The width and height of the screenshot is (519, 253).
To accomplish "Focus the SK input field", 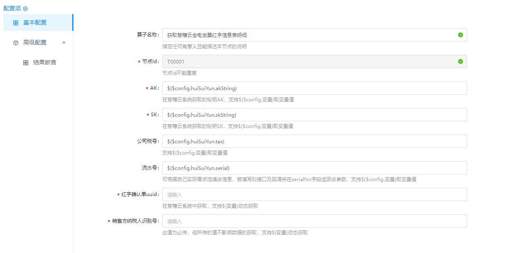I will (x=314, y=115).
